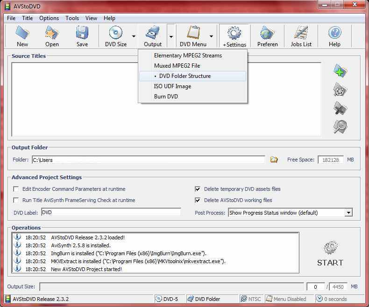Viewport: 369px width, 307px height.
Task: Open the Help menu in menu bar
Action: [109, 18]
